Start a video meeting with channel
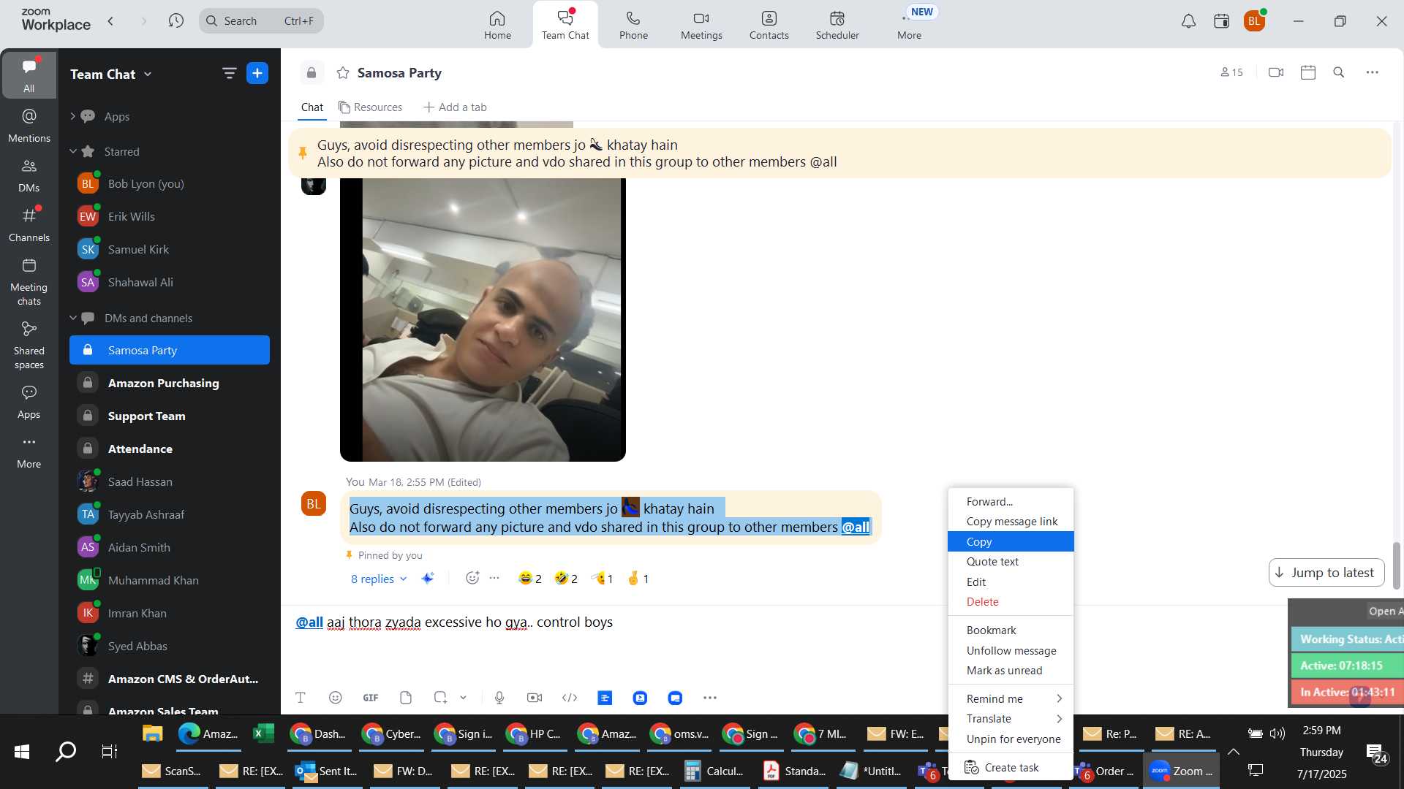This screenshot has height=789, width=1404. click(1276, 72)
